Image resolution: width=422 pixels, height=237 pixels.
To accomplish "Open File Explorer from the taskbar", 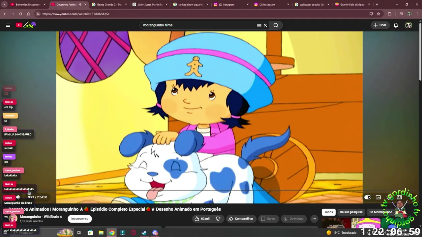I will 101,233.
